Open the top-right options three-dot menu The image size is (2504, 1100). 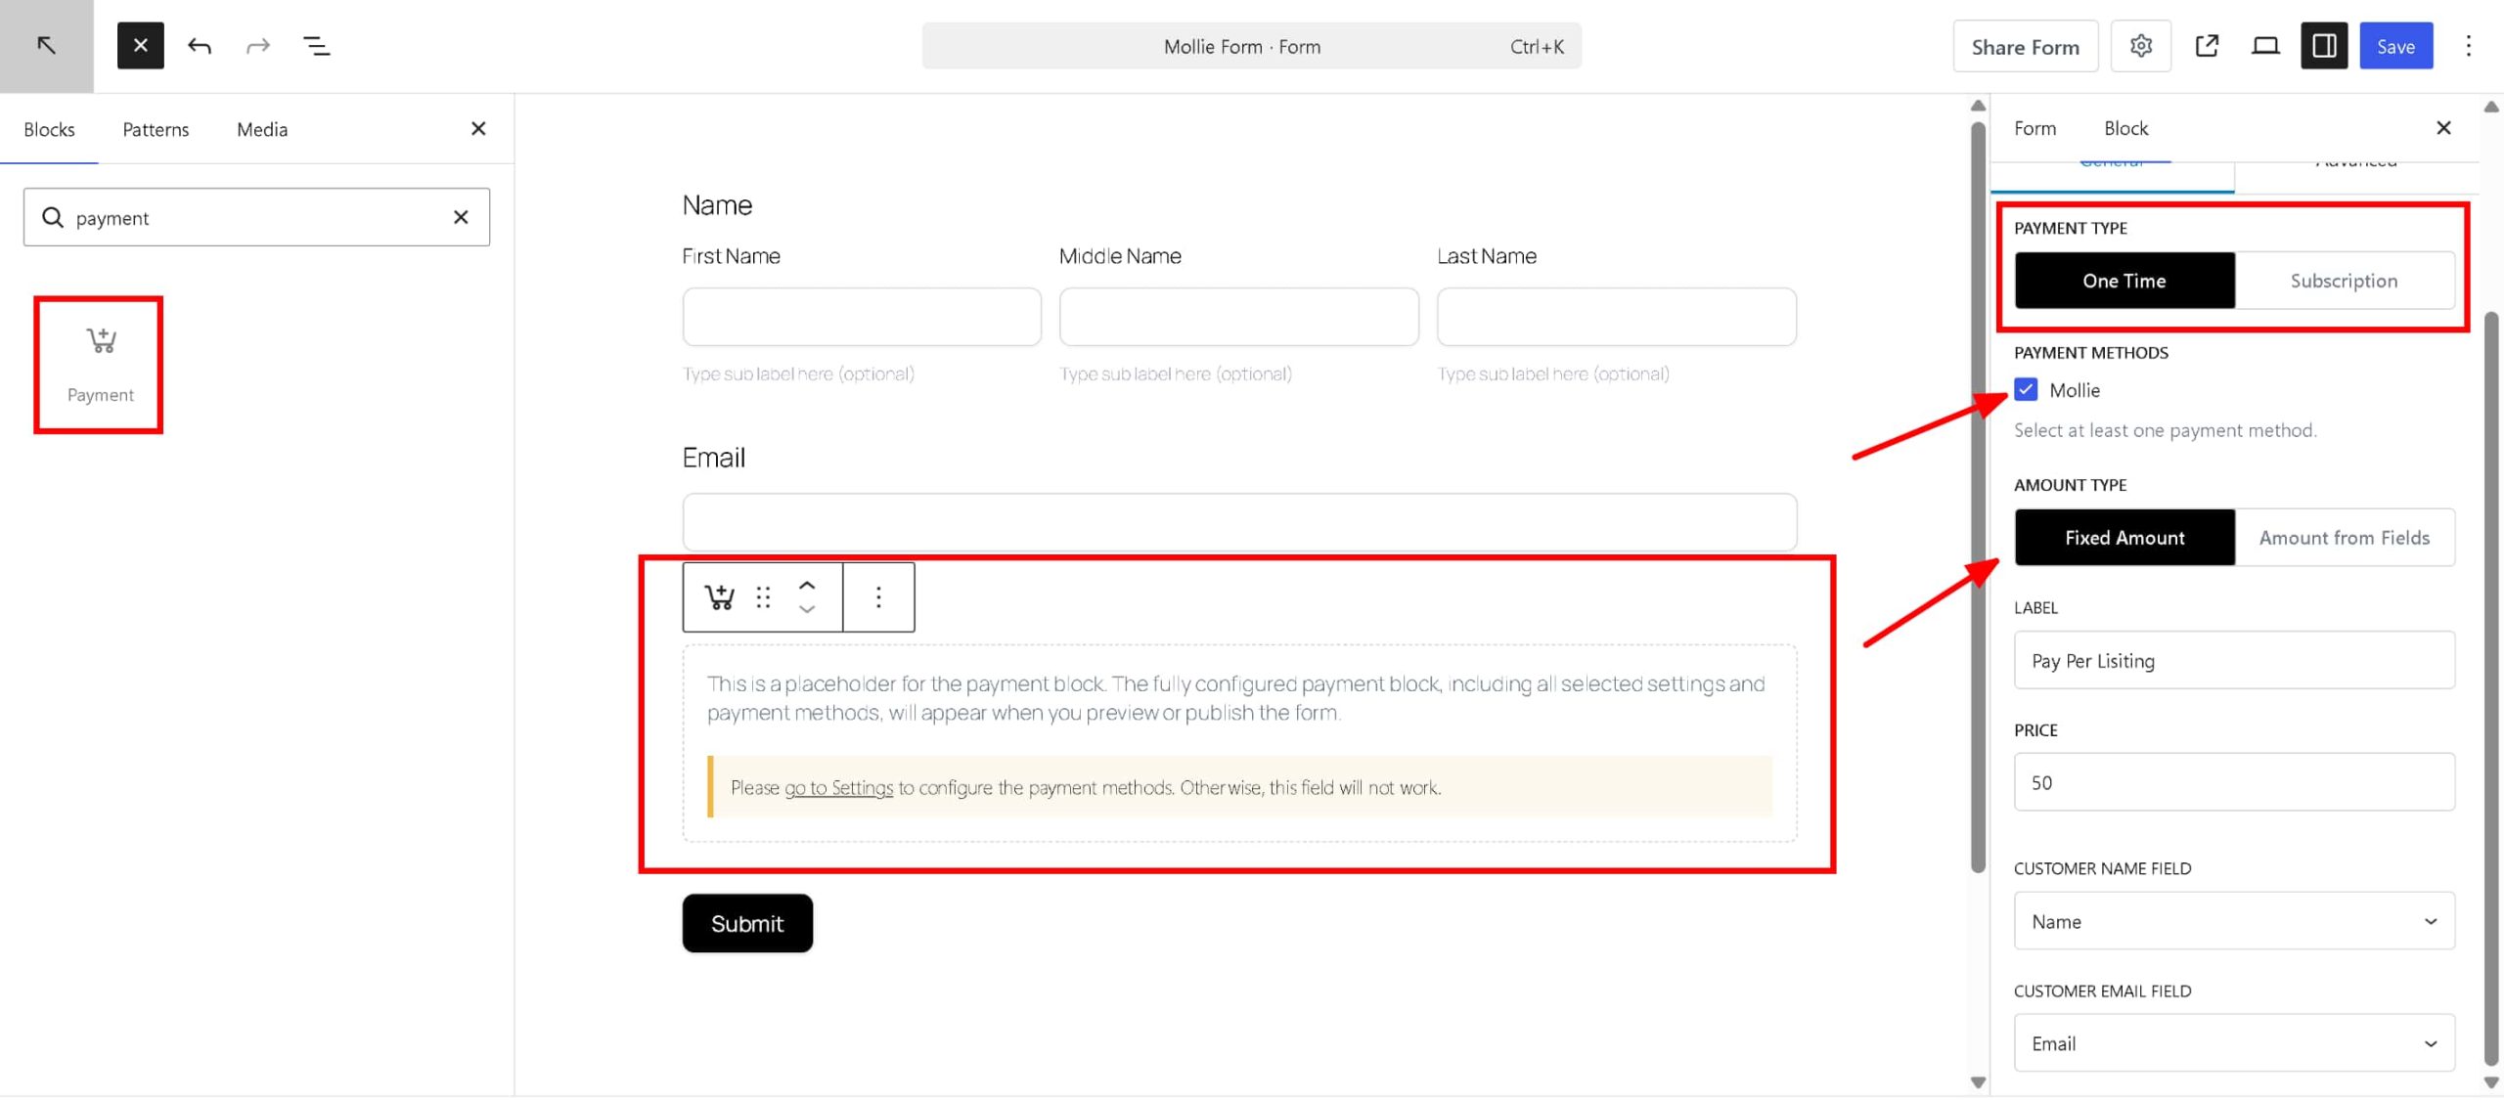[2468, 46]
